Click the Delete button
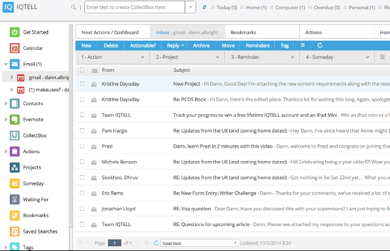The width and height of the screenshot is (390, 251). click(111, 46)
